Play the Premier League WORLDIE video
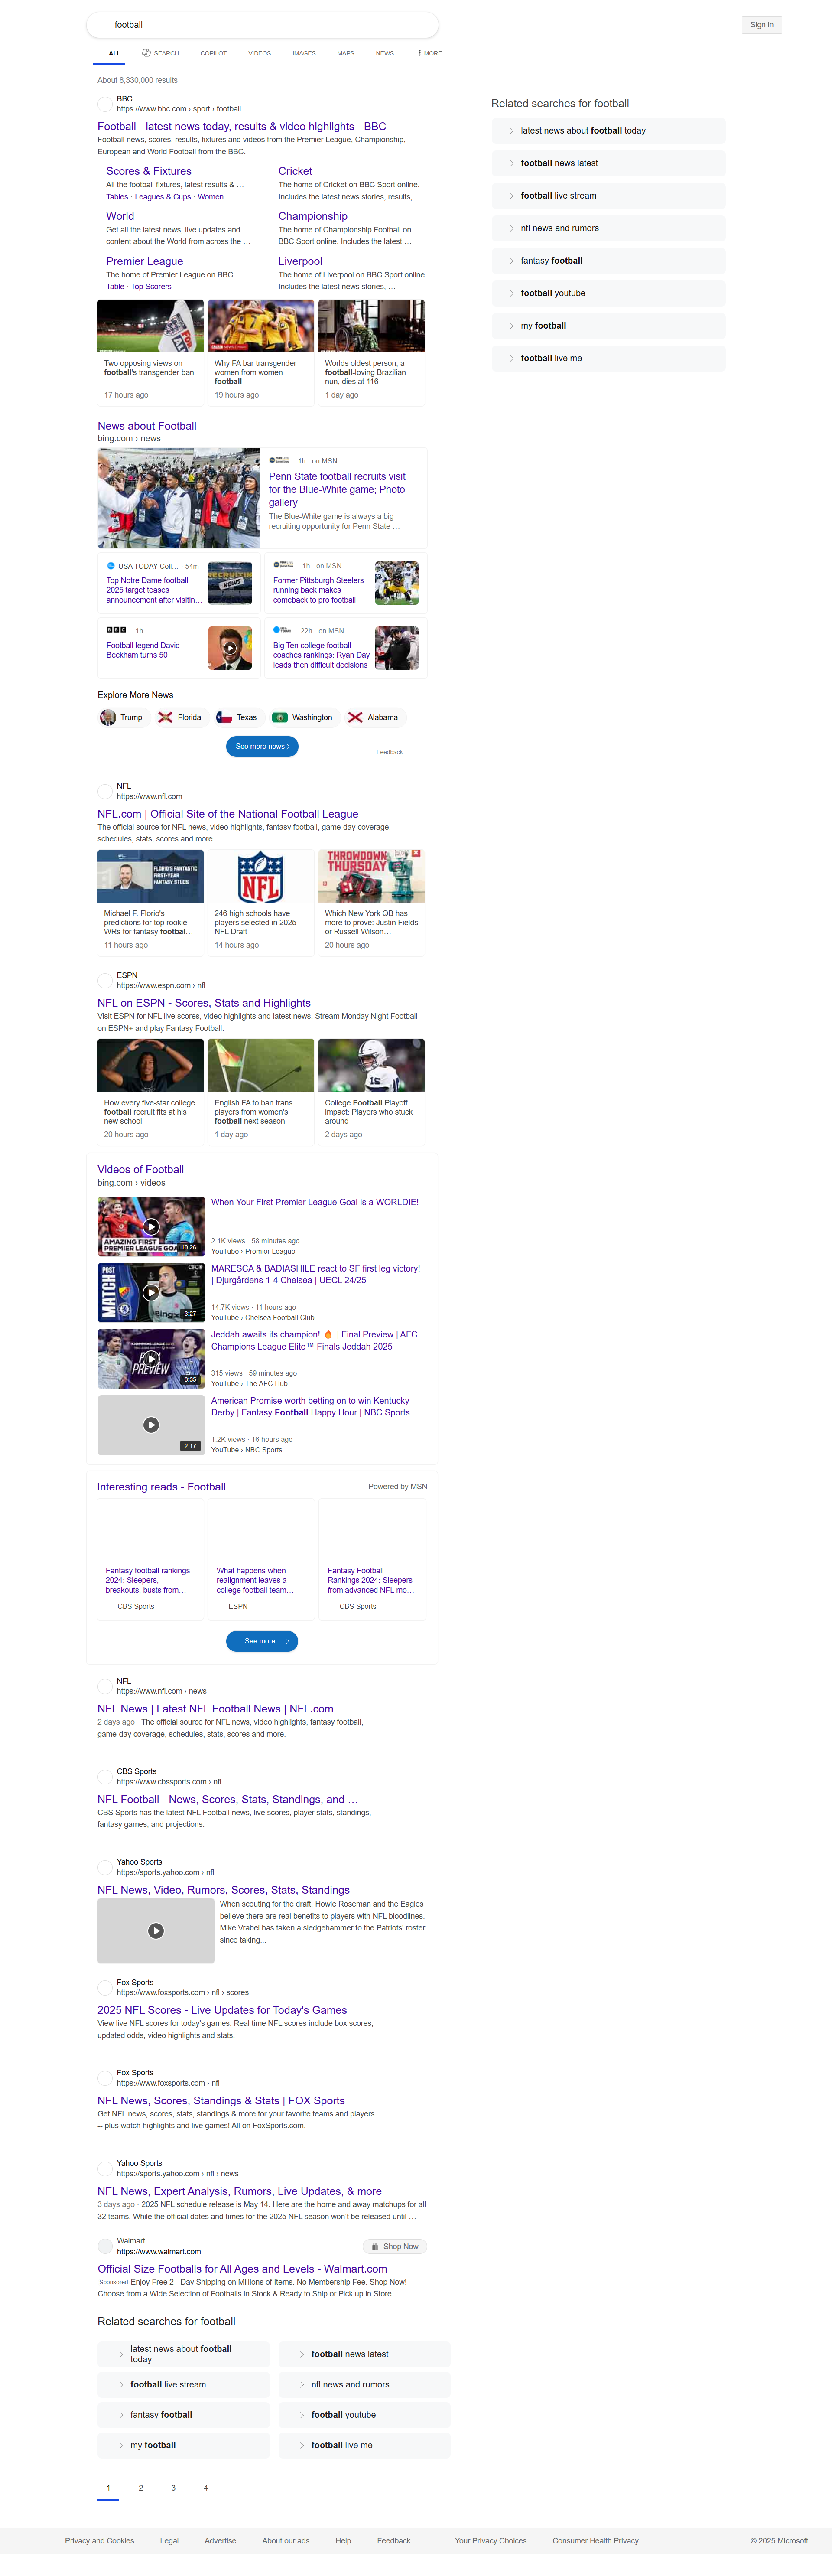This screenshot has width=832, height=2576. click(x=151, y=1226)
